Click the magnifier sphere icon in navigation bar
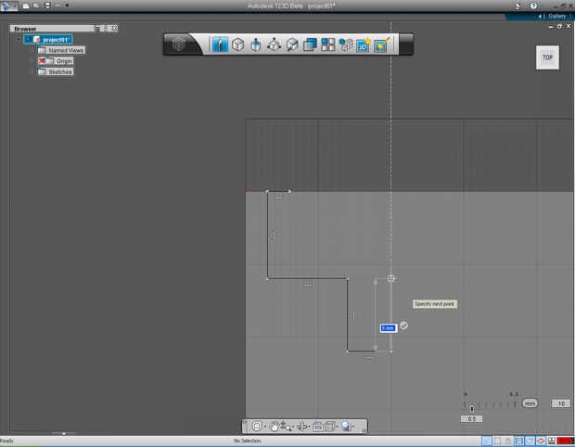Viewport: 575px width, 447px height. tap(346, 426)
